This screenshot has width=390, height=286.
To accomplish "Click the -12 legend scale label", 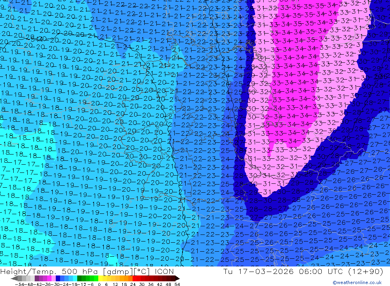I will pyautogui.click(x=82, y=284).
